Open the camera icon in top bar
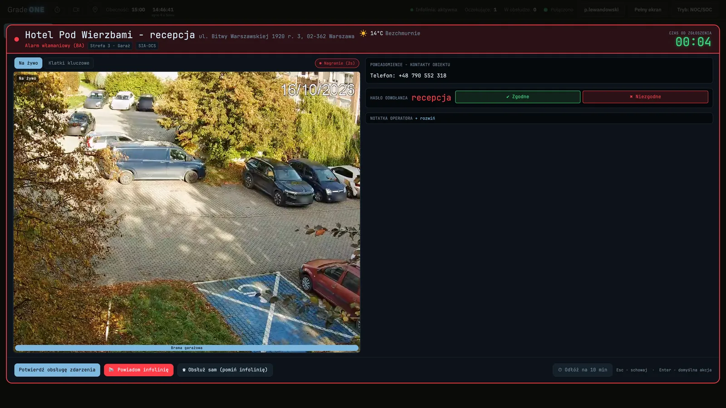 click(x=76, y=10)
